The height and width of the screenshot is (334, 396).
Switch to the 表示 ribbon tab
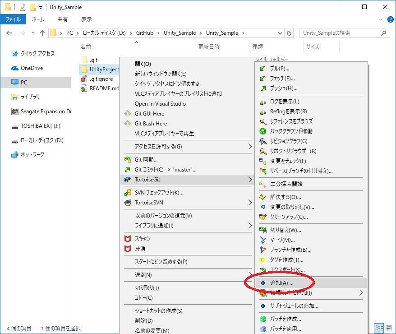tap(86, 19)
